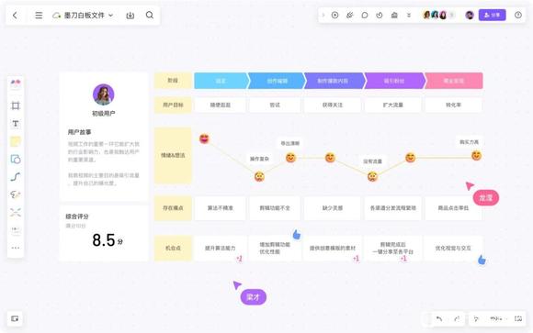Select the pen drawing tool
The image size is (533, 333).
point(16,194)
